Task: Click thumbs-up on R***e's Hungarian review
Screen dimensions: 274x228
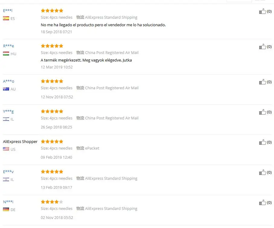Action: 263,47
